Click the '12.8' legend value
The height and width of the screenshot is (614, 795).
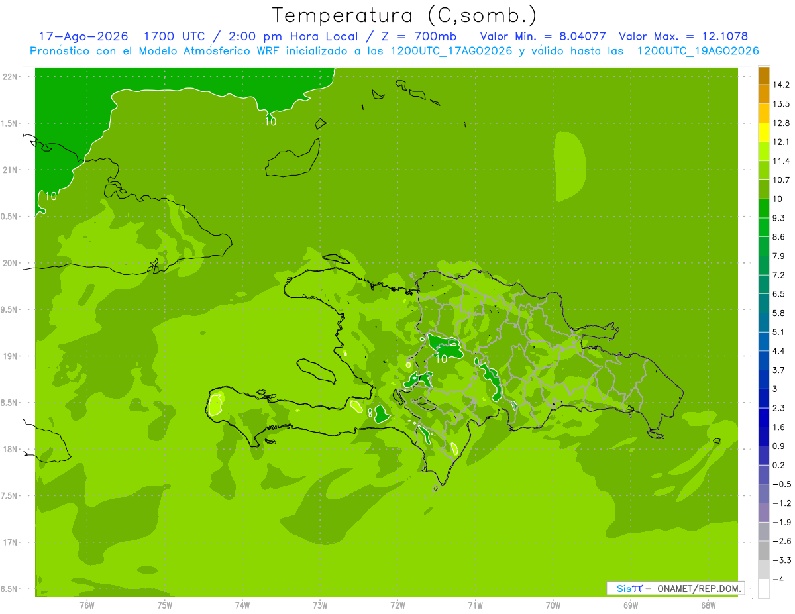(x=781, y=123)
